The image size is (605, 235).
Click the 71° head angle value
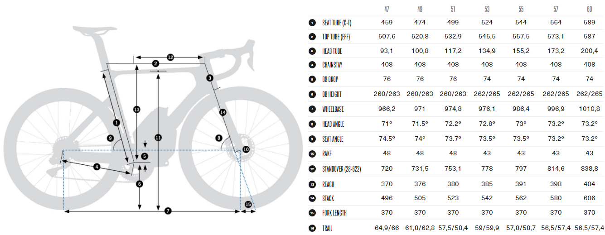(387, 124)
